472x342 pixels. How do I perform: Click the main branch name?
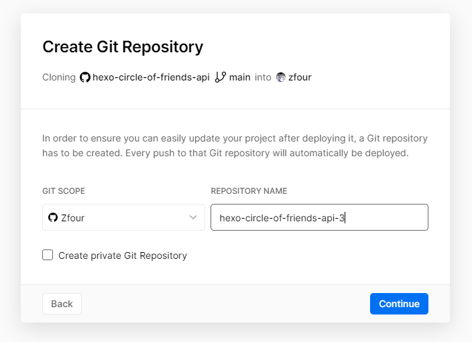[239, 77]
